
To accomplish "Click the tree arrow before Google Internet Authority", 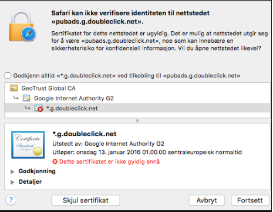I will click(x=16, y=97).
